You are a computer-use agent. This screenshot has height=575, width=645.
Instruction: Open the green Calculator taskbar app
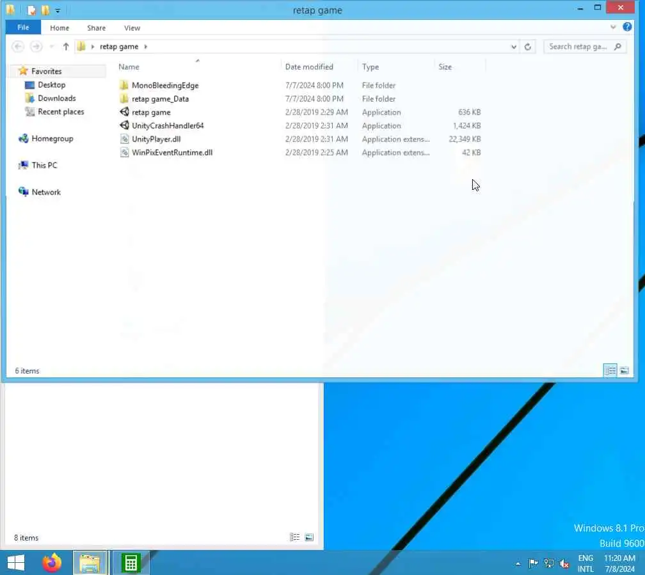point(131,563)
